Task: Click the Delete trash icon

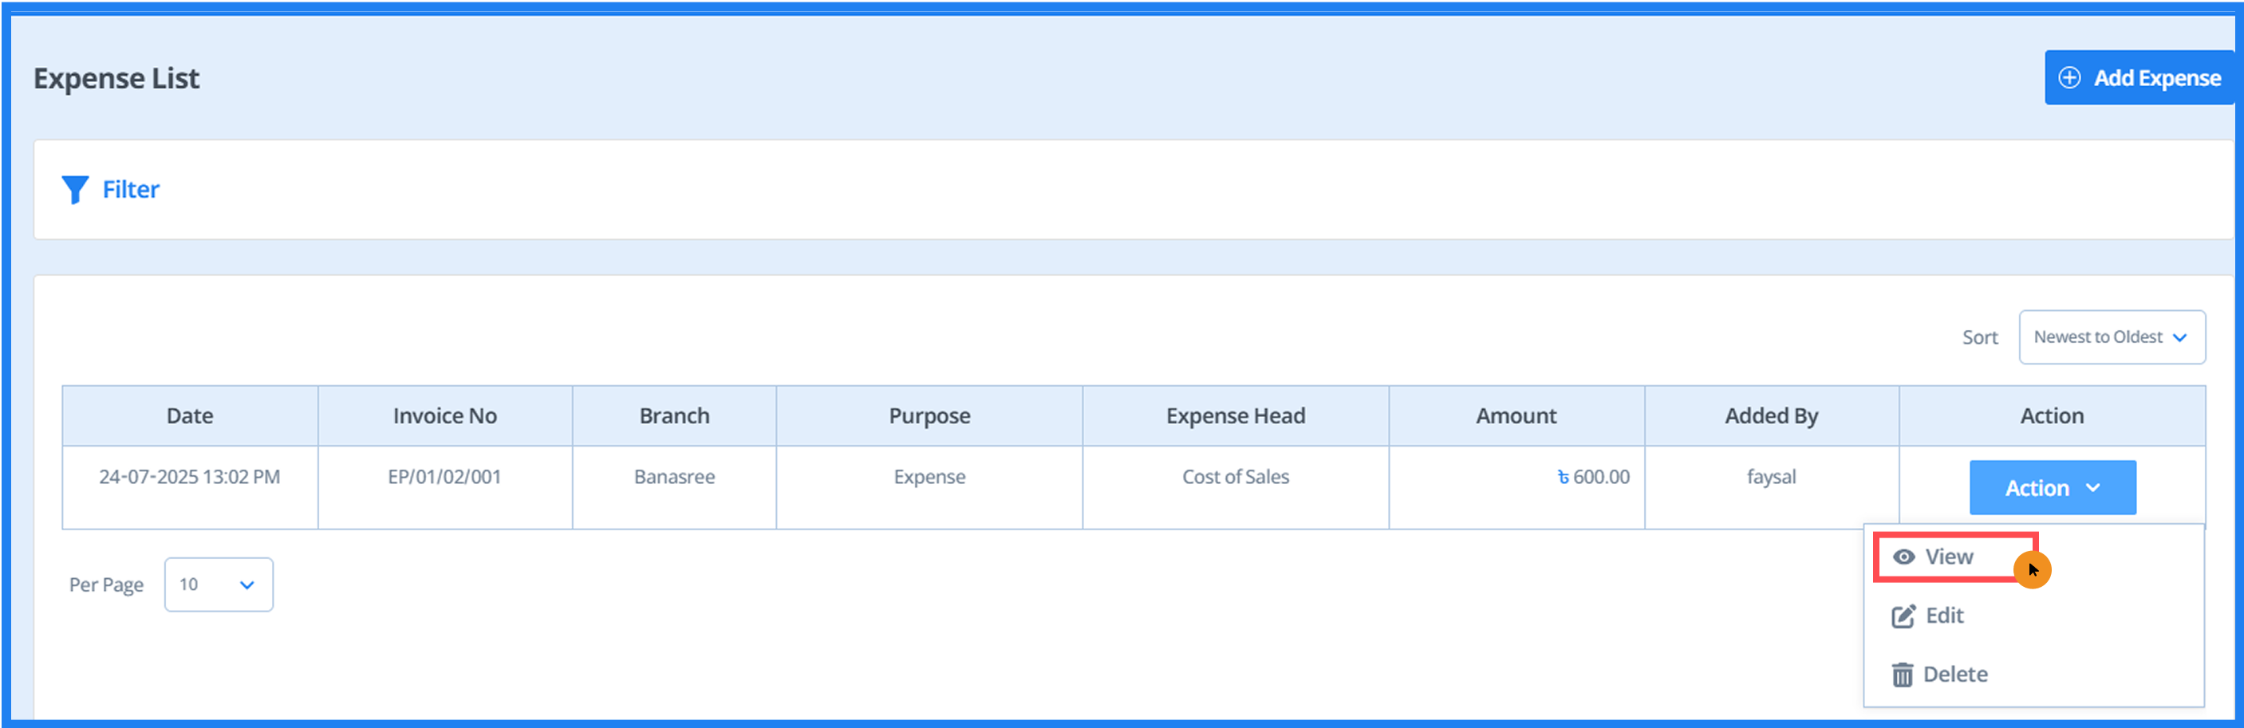Action: [x=1903, y=673]
